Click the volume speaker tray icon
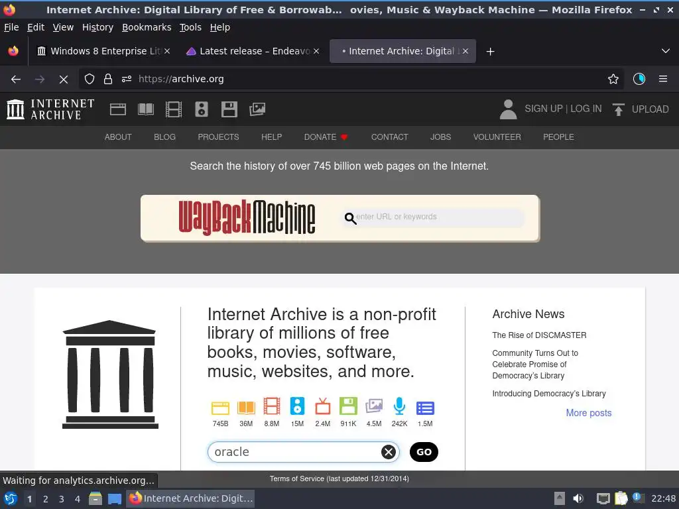 (578, 499)
